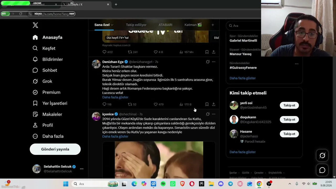Open the floating messages chat button
Screen dimensions: 336x189
click(x=322, y=170)
